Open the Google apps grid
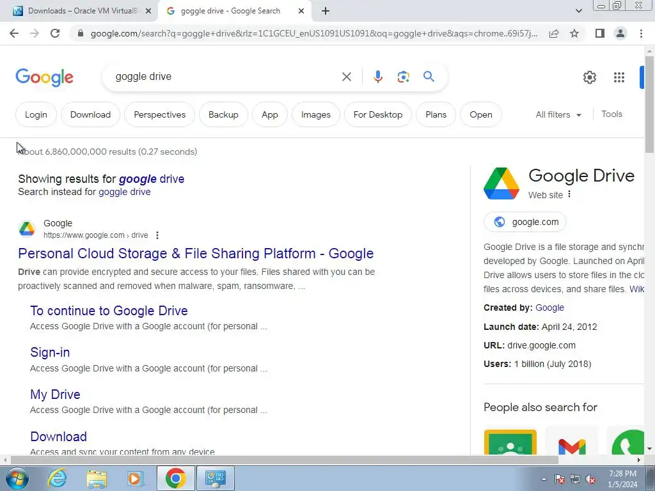This screenshot has width=655, height=491. pos(619,77)
